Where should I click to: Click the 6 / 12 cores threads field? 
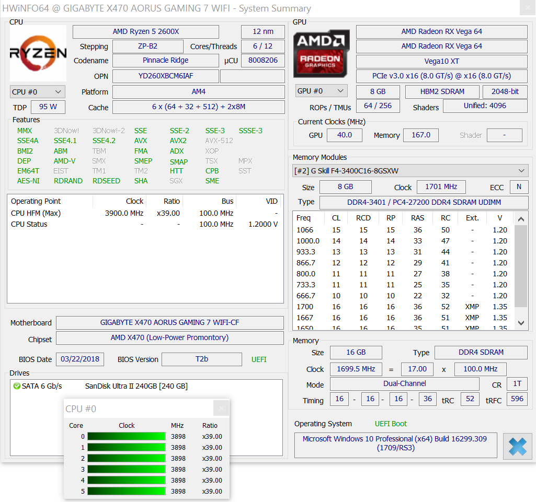263,46
